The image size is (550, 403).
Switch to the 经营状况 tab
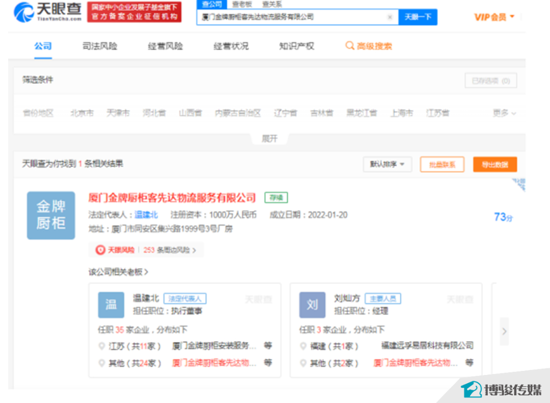(x=231, y=46)
